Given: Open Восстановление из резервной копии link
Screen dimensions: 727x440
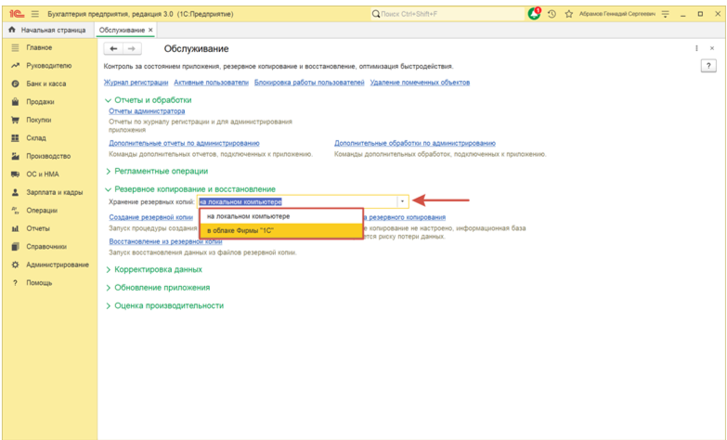Looking at the screenshot, I should tap(165, 241).
